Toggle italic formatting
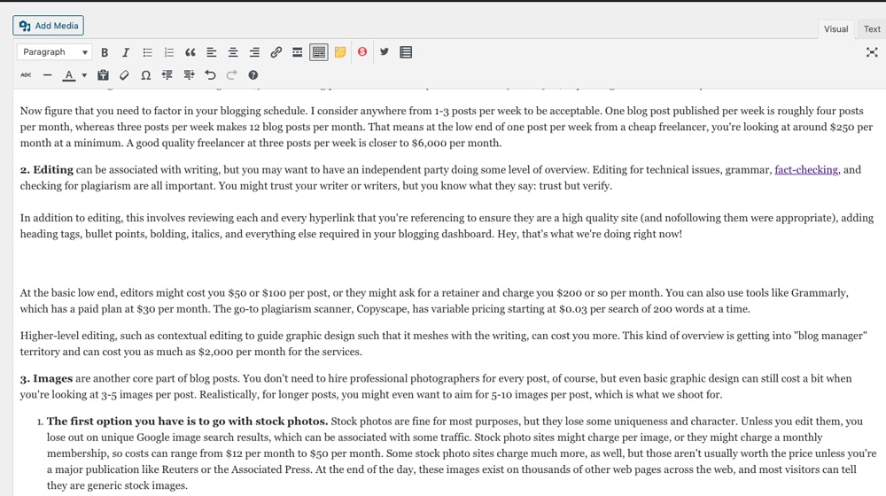 click(x=126, y=52)
